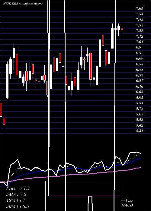Viewport: 151px width, 211px height.
Task: Click the 5.31 price axis label
Action: (140, 131)
